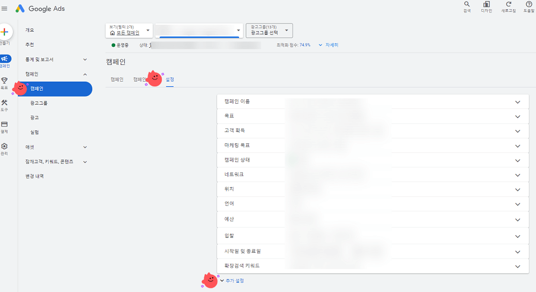Image resolution: width=536 pixels, height=292 pixels.
Task: Click the 새로고침 refresh icon
Action: [508, 4]
